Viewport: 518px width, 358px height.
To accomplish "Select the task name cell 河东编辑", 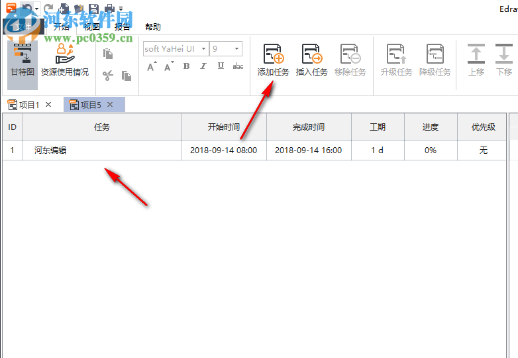I will tap(102, 150).
